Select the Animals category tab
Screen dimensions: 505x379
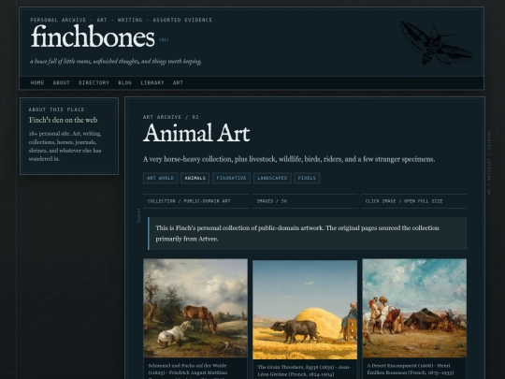click(x=195, y=178)
